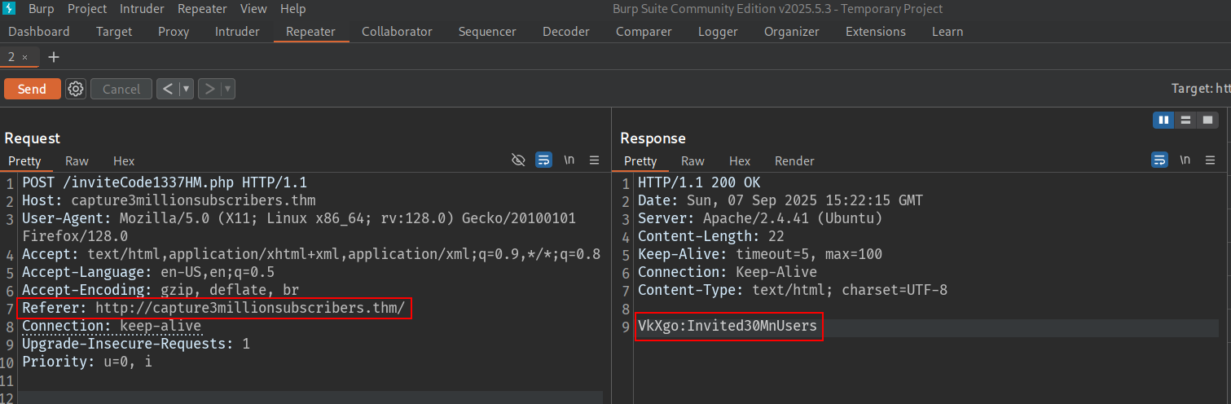Open the Intruder menu in menu bar
The width and height of the screenshot is (1231, 404).
(142, 9)
